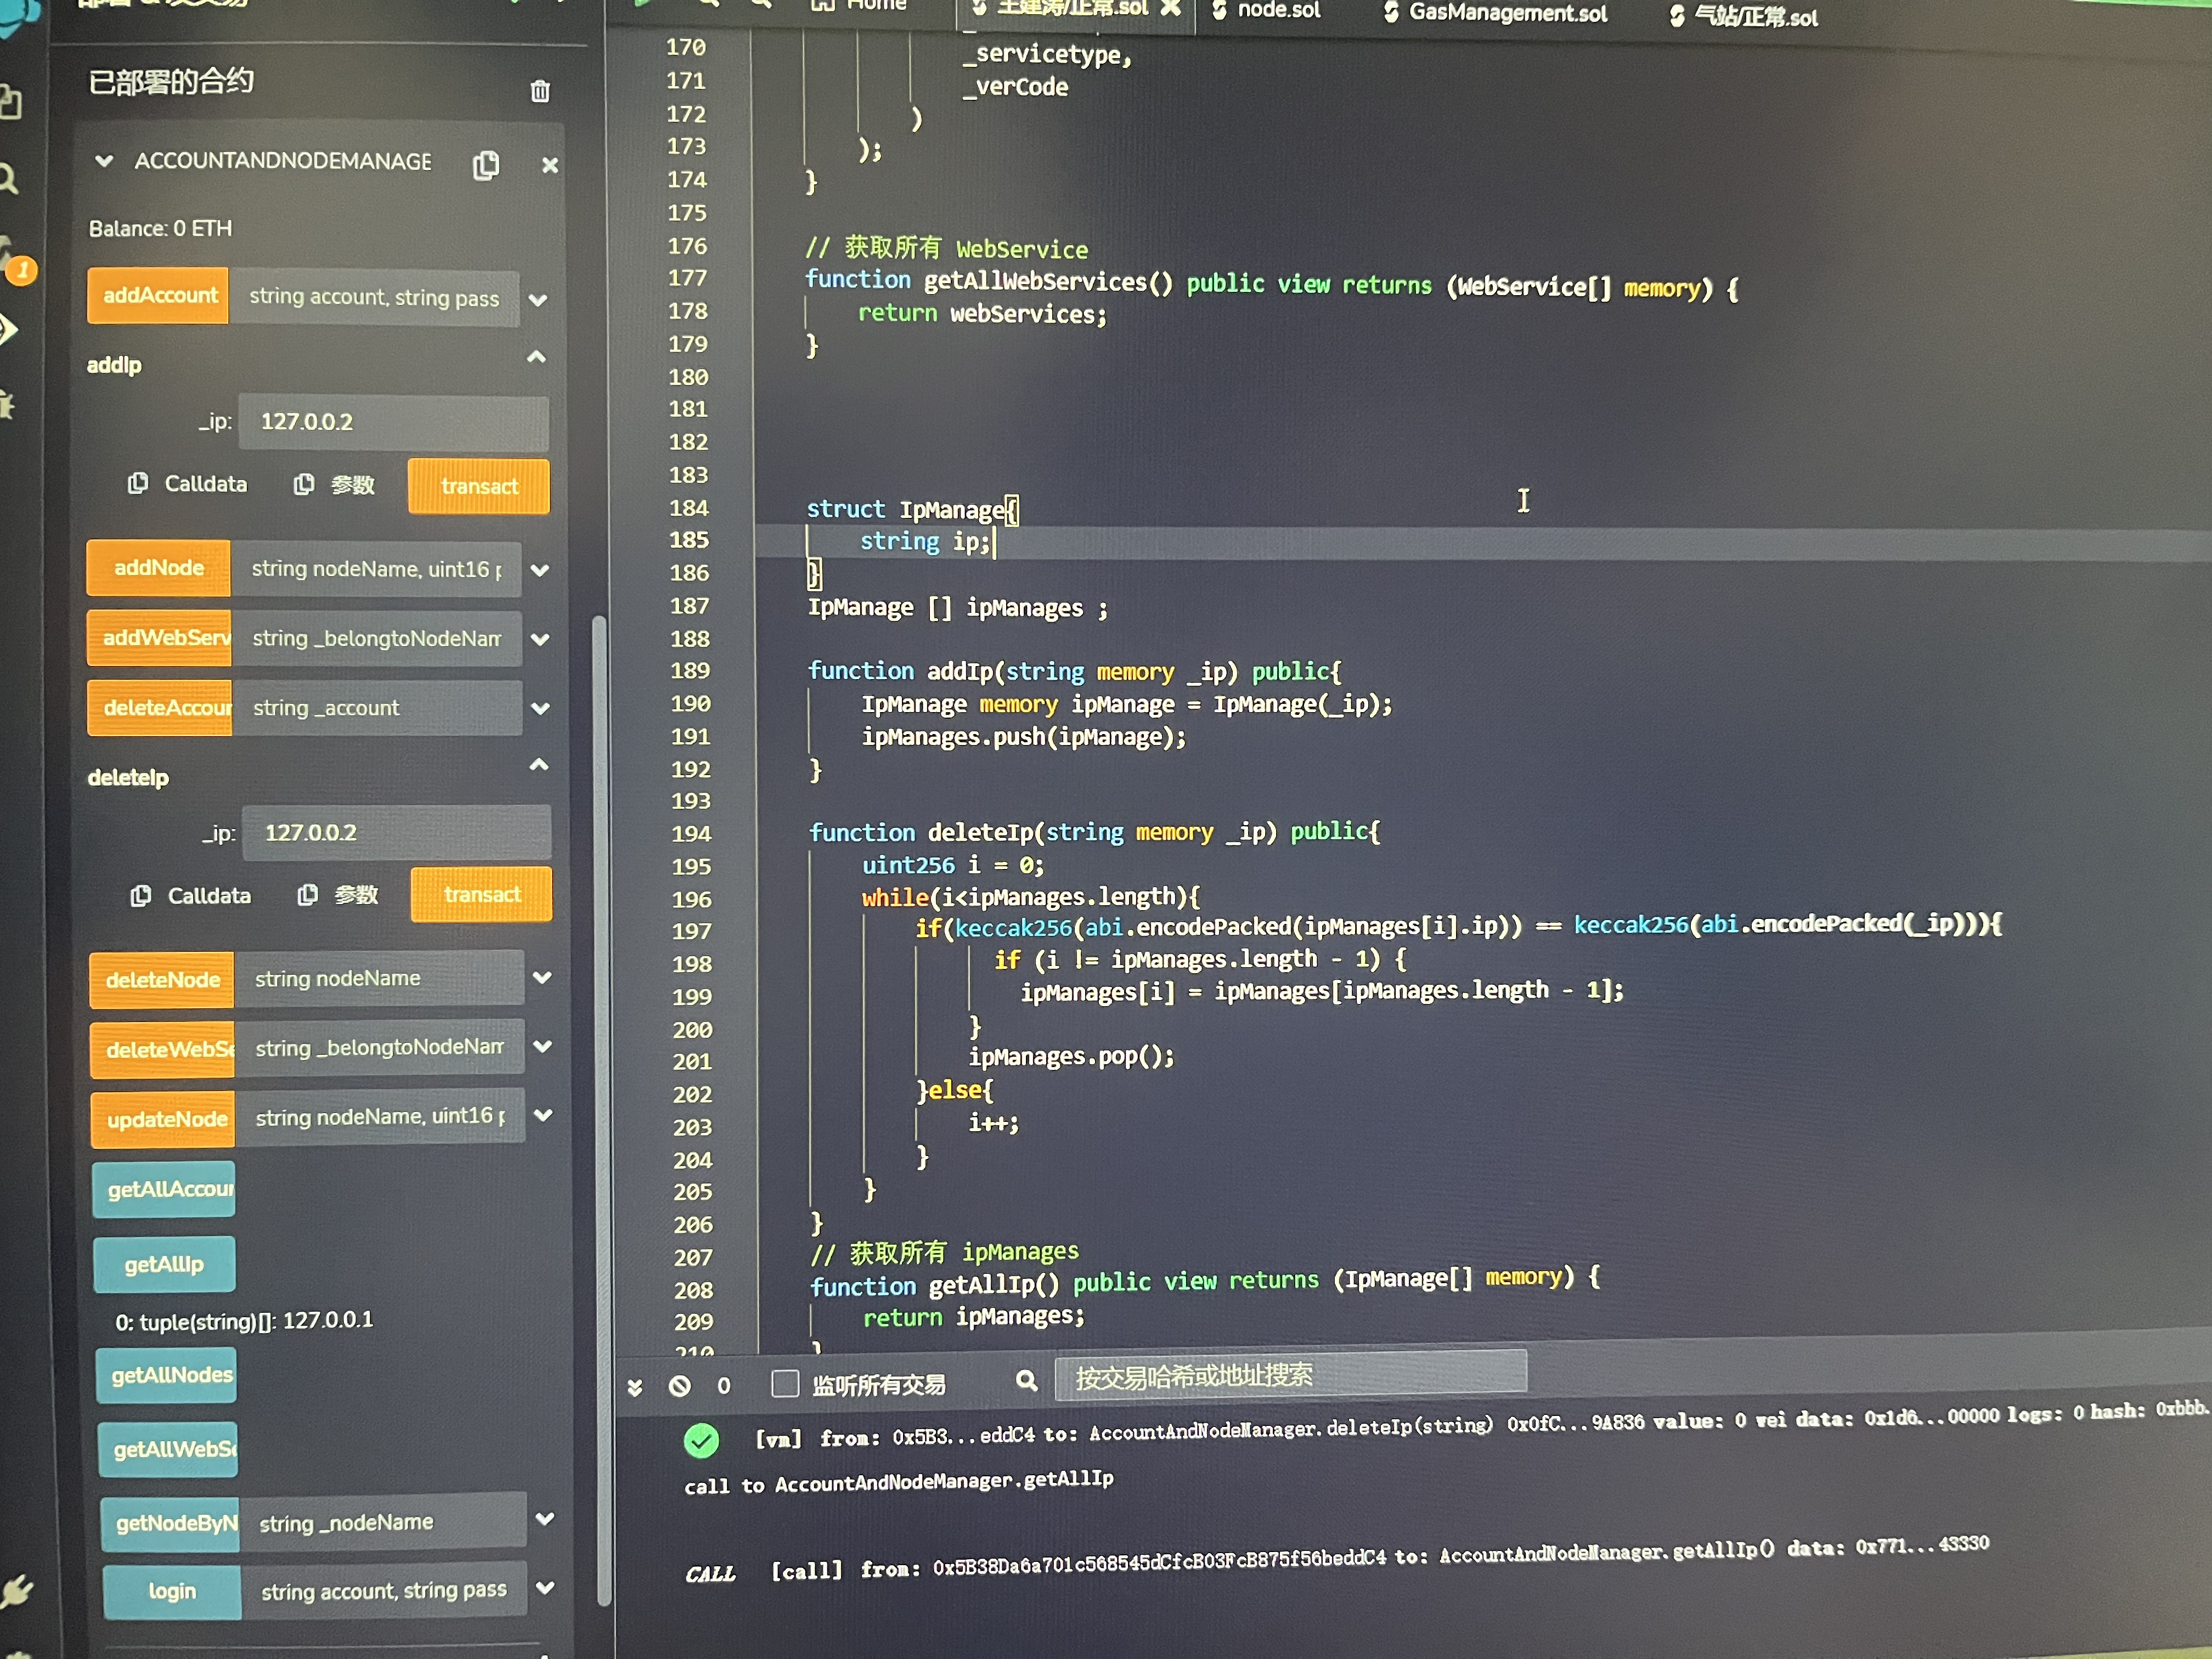This screenshot has width=2212, height=1659.
Task: Expand the addAccount function parameters
Action: point(538,299)
